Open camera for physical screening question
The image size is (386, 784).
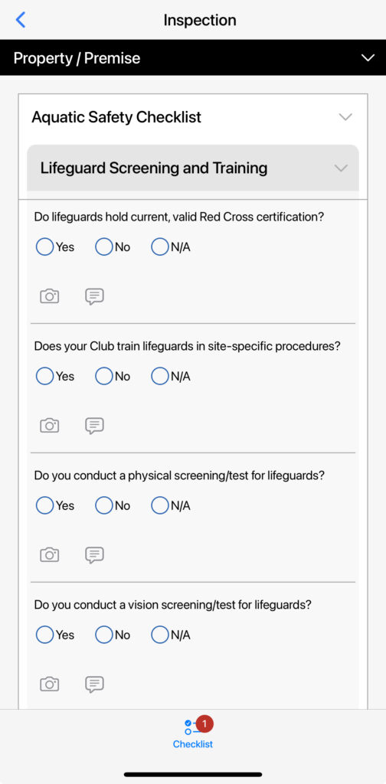click(50, 555)
